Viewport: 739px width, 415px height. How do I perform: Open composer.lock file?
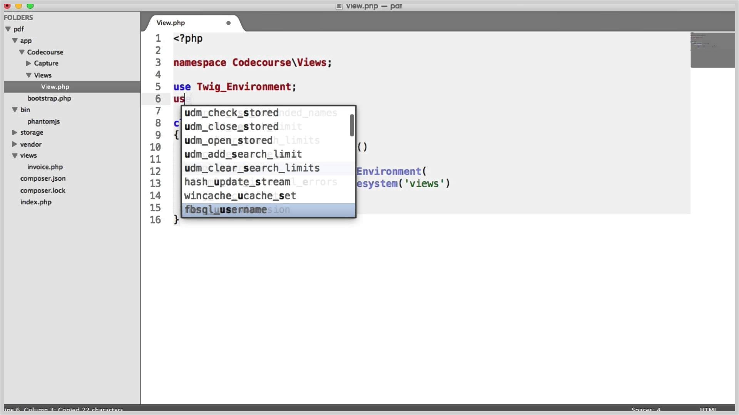43,191
